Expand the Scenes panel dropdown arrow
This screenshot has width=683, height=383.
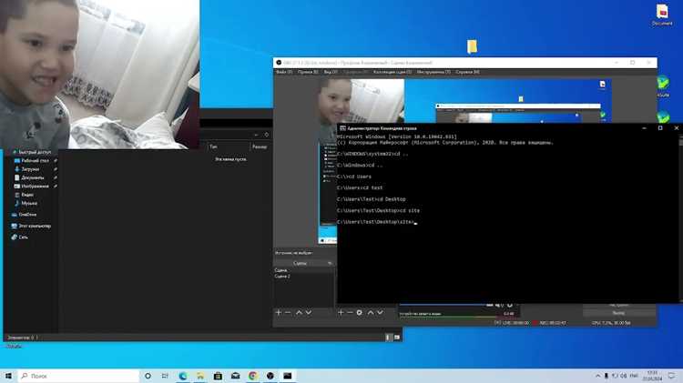pos(330,263)
